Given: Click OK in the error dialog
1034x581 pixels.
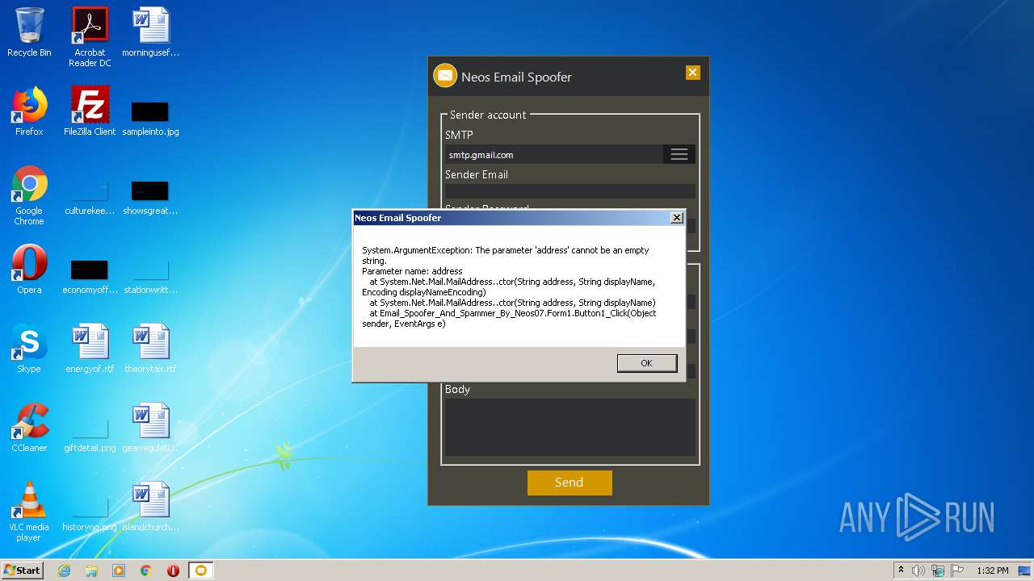Looking at the screenshot, I should [x=646, y=363].
